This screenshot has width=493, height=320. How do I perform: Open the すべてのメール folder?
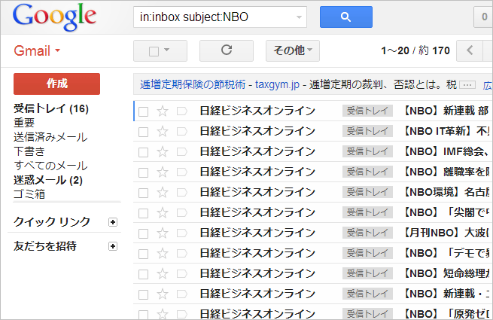(x=50, y=166)
